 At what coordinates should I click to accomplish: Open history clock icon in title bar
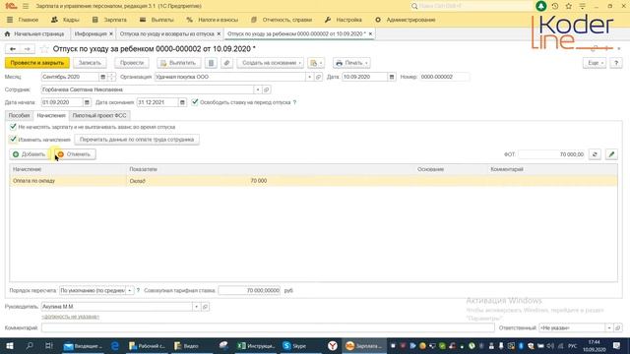tap(555, 6)
